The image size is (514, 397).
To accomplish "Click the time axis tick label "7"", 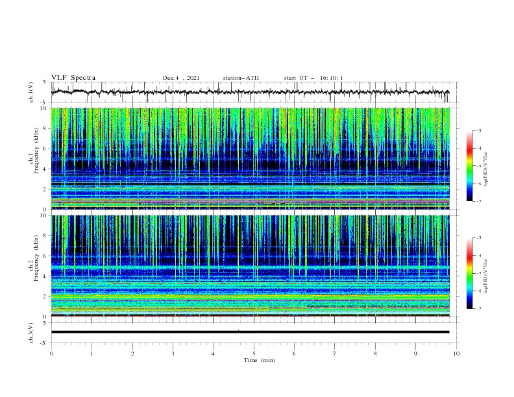I will (335, 354).
